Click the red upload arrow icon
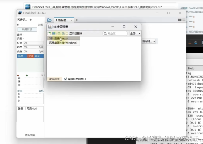This screenshot has width=203, height=144. pyautogui.click(x=18, y=76)
